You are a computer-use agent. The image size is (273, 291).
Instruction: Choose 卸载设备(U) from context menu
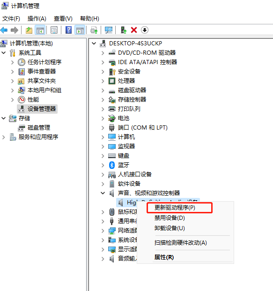point(170,228)
